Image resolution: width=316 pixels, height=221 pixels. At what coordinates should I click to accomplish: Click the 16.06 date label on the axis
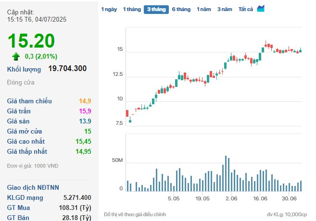(x=260, y=198)
